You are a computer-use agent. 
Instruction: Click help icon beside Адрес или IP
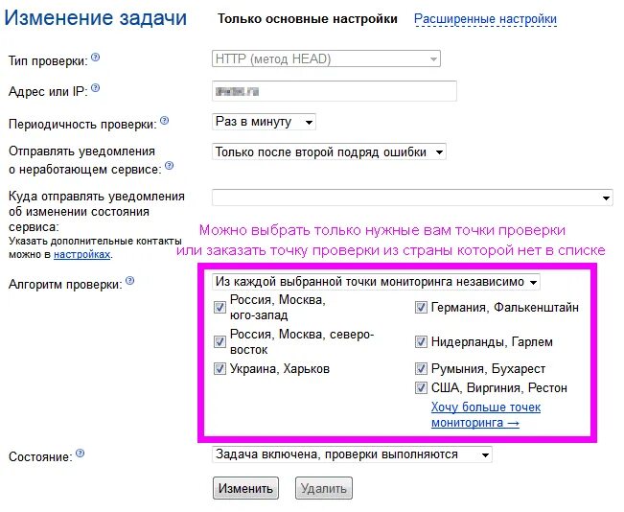click(x=95, y=88)
